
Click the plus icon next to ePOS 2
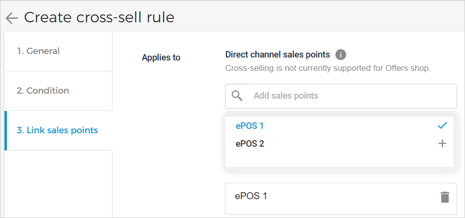click(442, 144)
